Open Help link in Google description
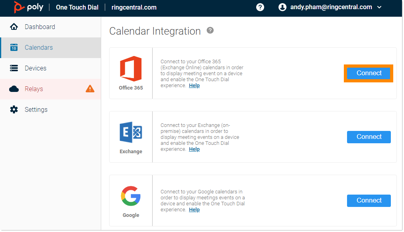 pyautogui.click(x=194, y=210)
